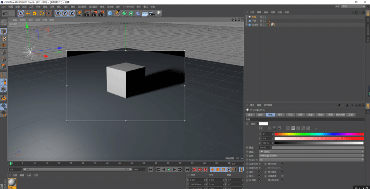This screenshot has height=189, width=370.
Task: Enable make editable left sidebar icon
Action: pos(3,23)
